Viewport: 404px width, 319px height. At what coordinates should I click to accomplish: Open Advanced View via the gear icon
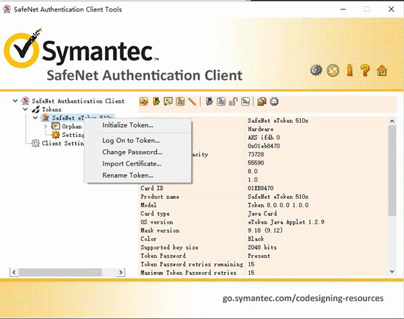coord(316,70)
